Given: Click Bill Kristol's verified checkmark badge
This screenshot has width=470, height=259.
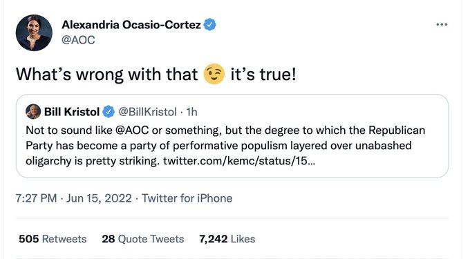Looking at the screenshot, I should pos(109,112).
